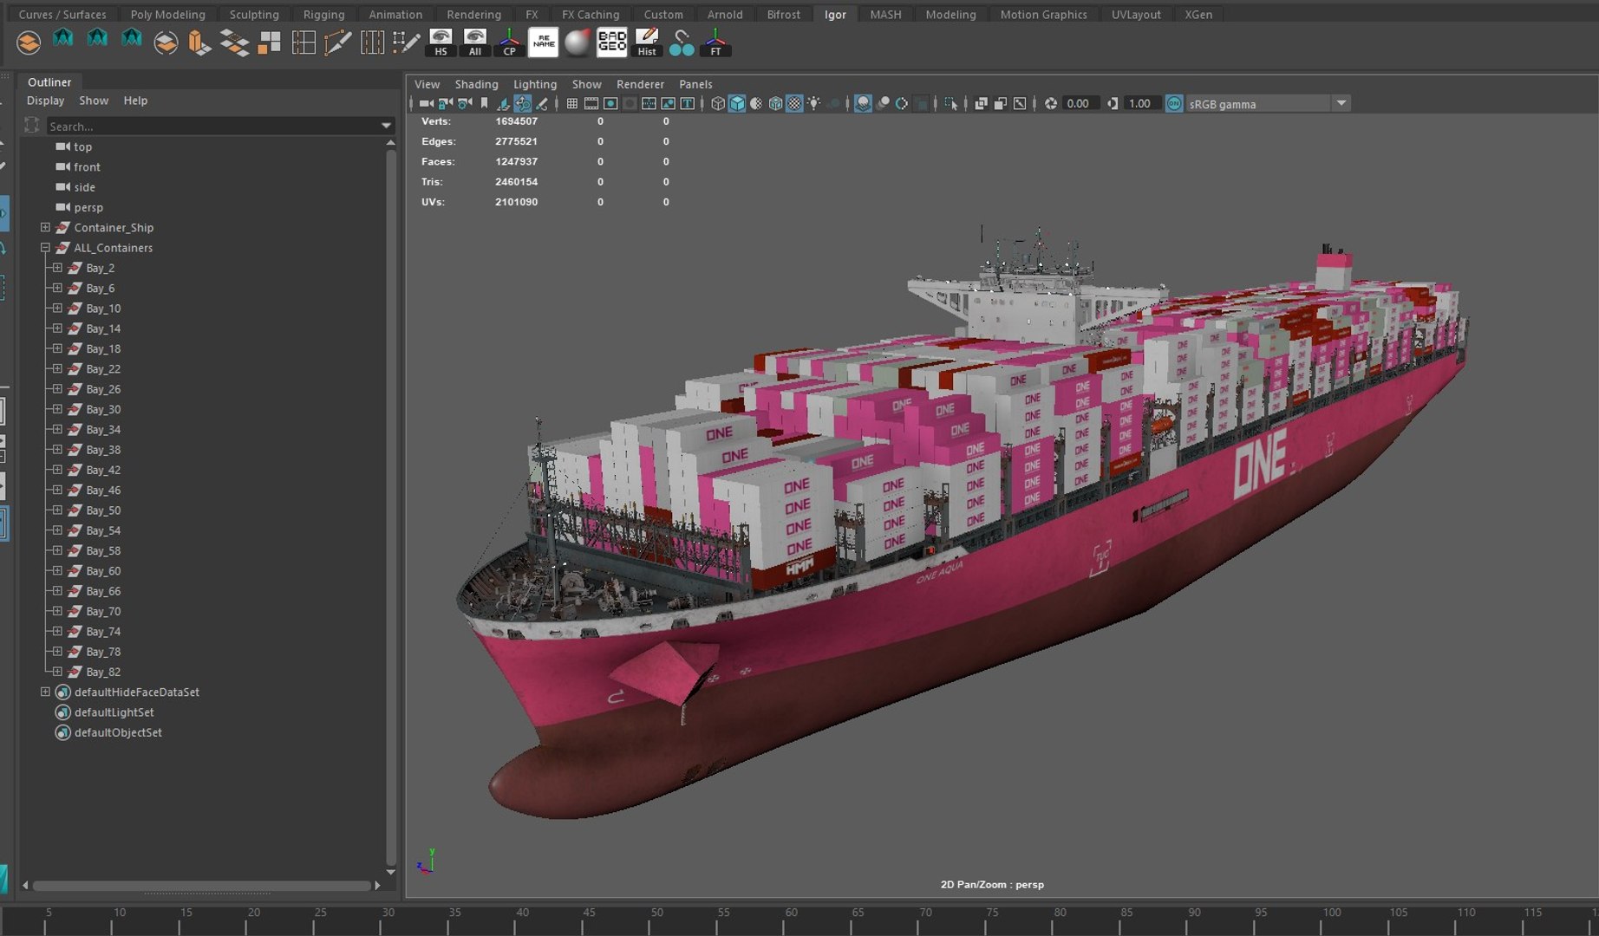Open the Shading panel menu
Viewport: 1599px width, 936px height.
476,84
